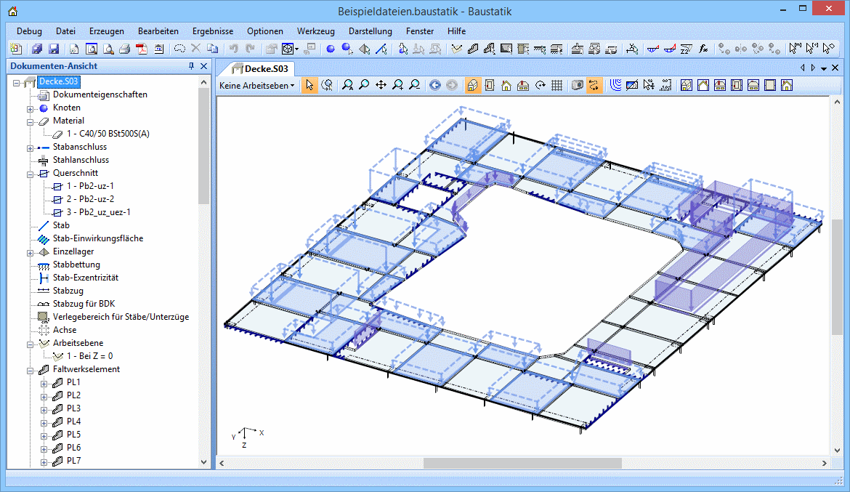Click the pan (four-arrow cross) tool
Screen dimensions: 850x492
tap(381, 85)
